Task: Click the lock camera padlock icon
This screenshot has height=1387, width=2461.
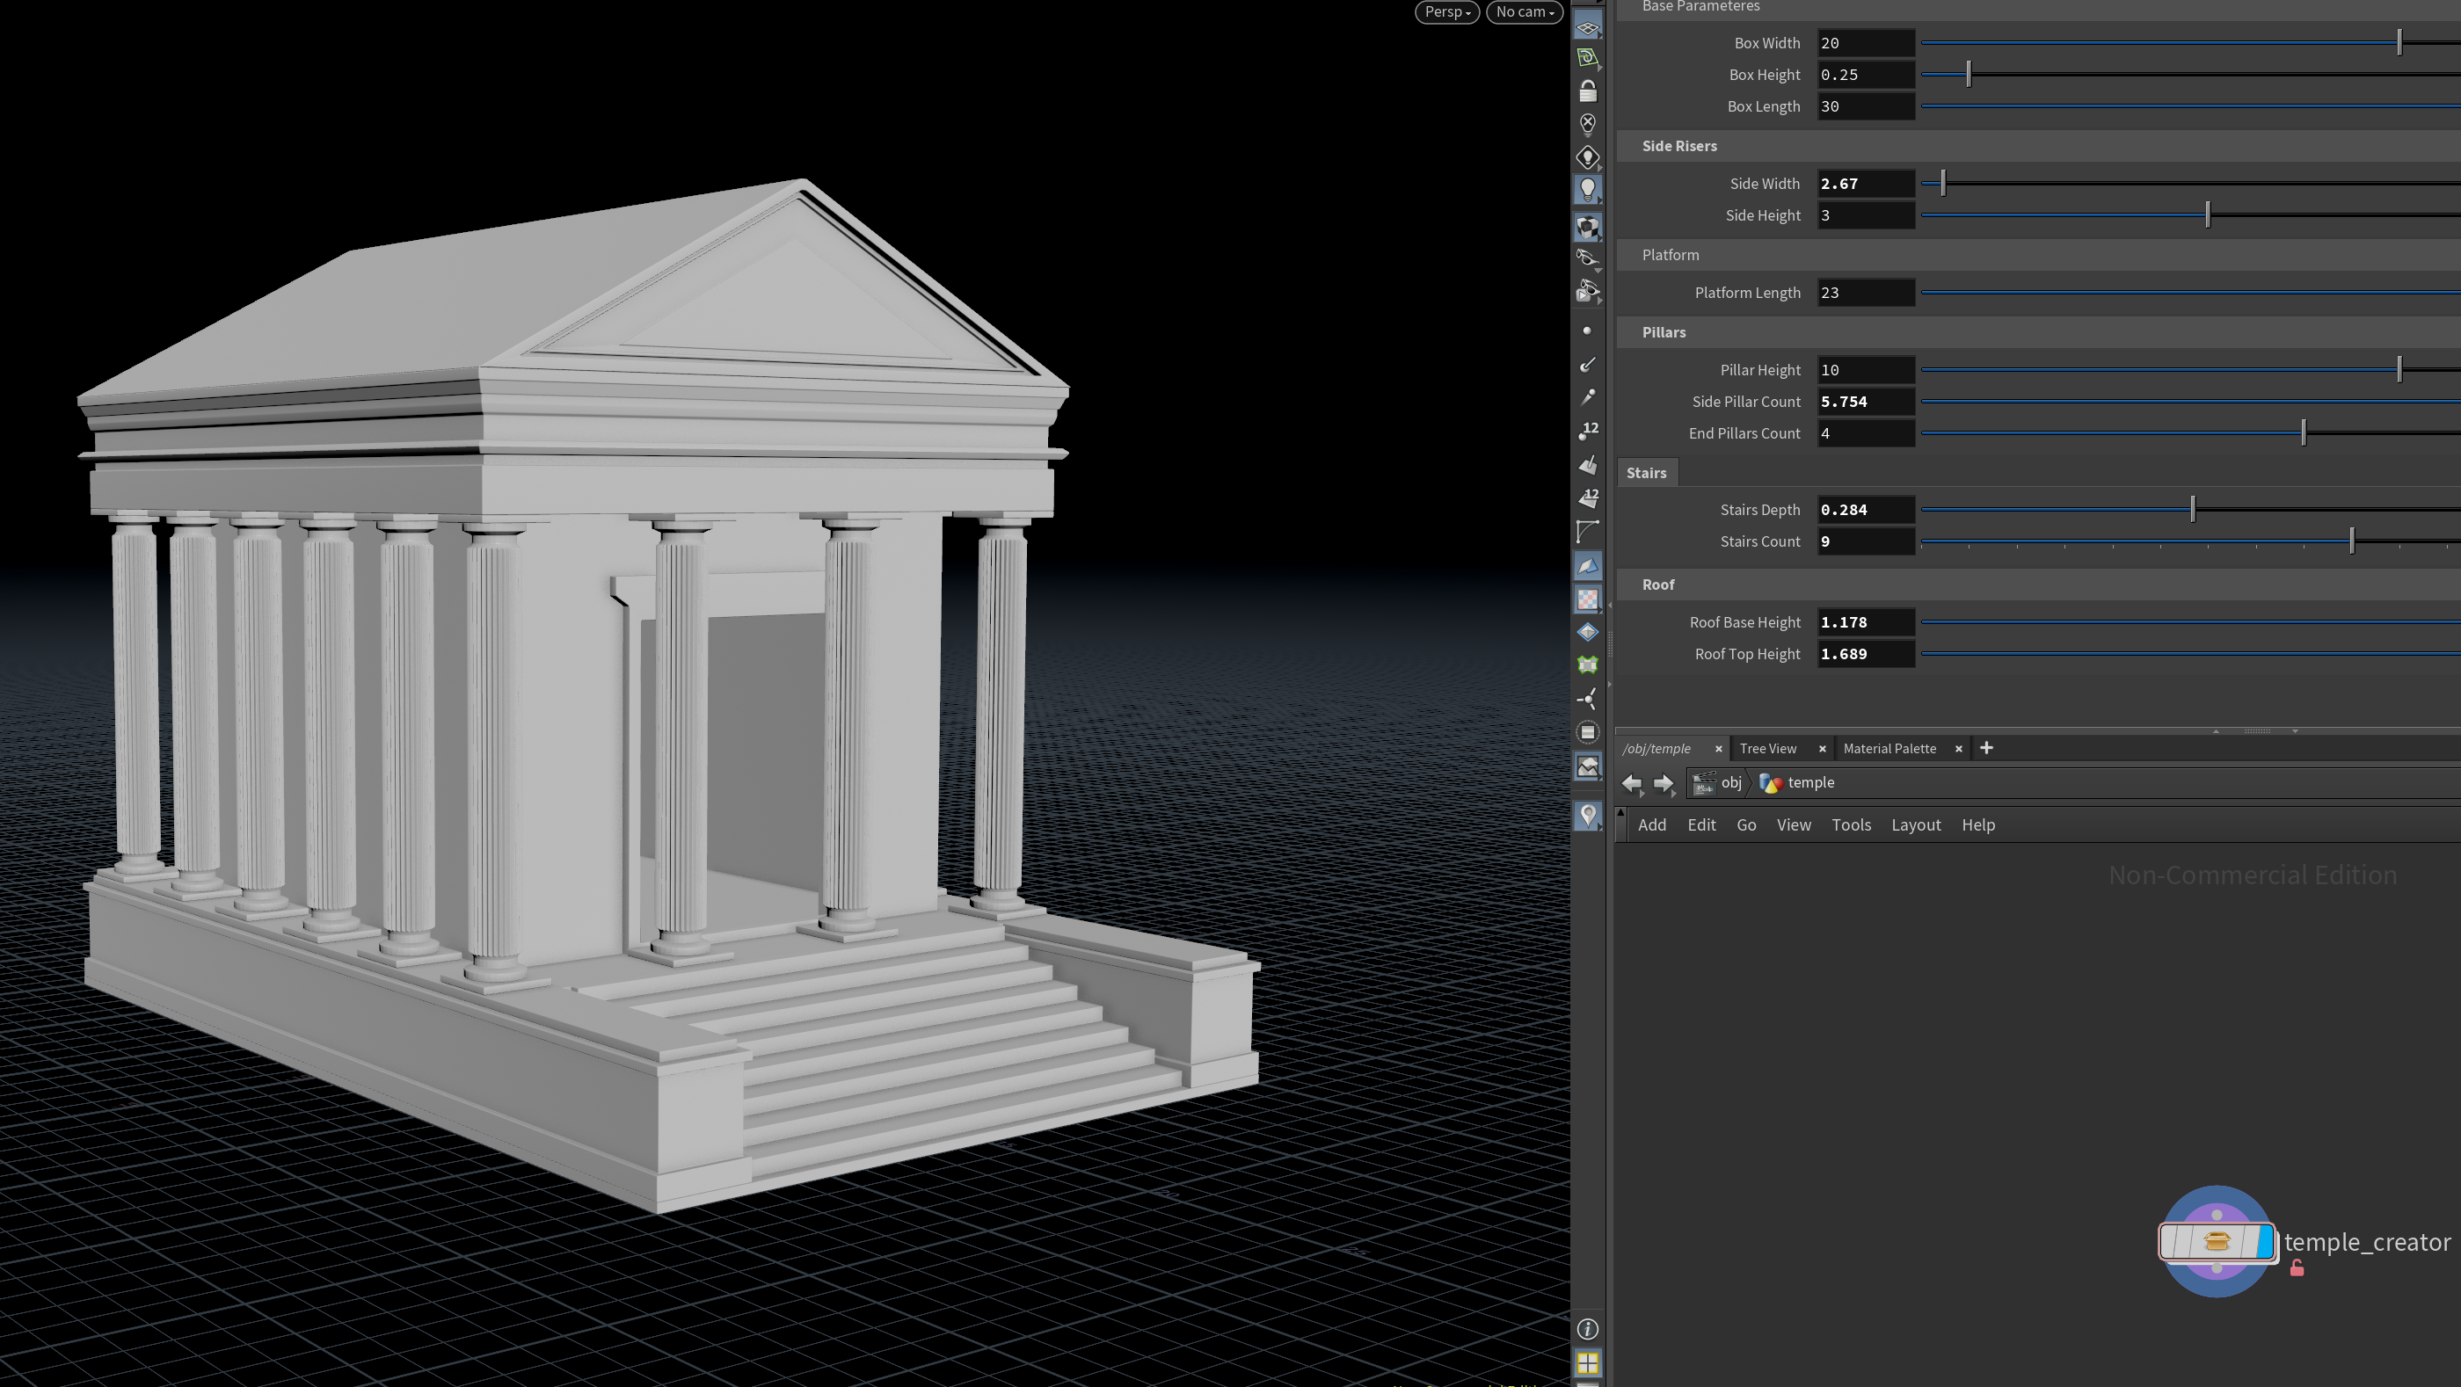Action: pos(1587,91)
